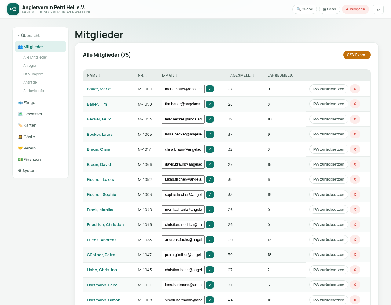The width and height of the screenshot is (391, 305).
Task: Confirm email for Marie Bauer with checkmark
Action: coord(210,89)
